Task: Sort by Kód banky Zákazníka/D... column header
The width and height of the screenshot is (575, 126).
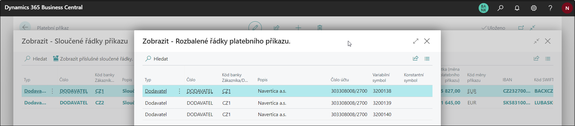Action: point(235,78)
